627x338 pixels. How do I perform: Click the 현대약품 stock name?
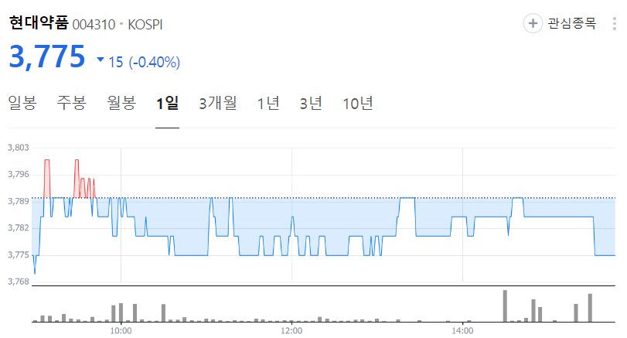point(39,22)
